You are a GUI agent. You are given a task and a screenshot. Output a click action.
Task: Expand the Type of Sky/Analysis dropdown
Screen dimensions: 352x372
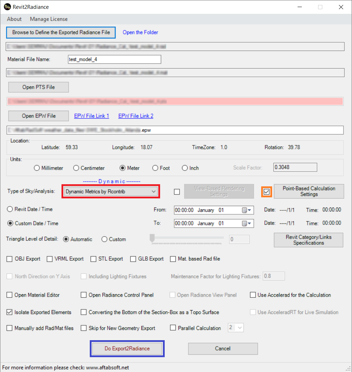(111, 191)
